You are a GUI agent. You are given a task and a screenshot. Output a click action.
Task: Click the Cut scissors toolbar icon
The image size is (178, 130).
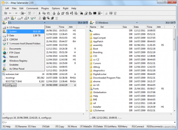click(40, 13)
